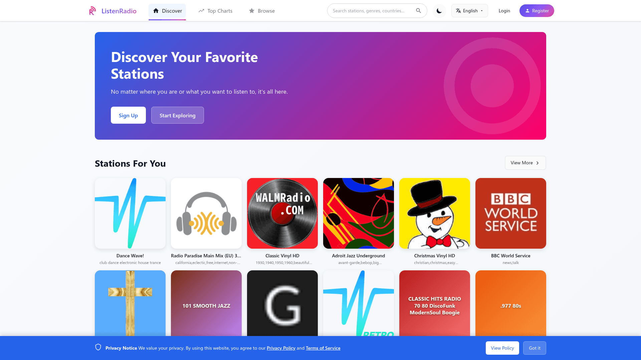Open BBC World Service station logo
Viewport: 641px width, 360px height.
[x=511, y=213]
